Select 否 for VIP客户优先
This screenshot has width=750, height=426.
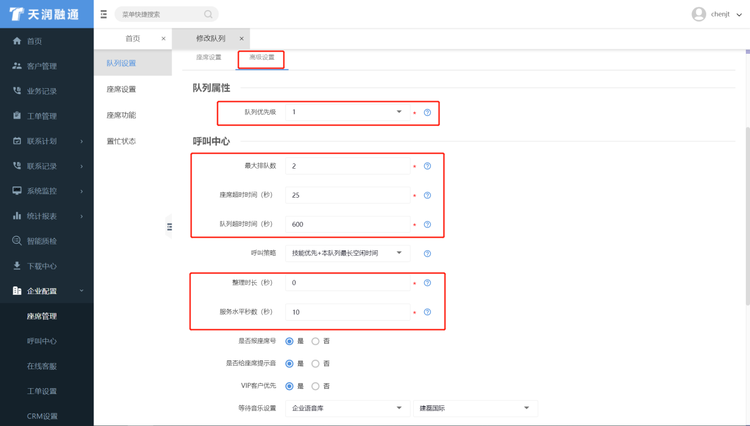[x=316, y=386]
